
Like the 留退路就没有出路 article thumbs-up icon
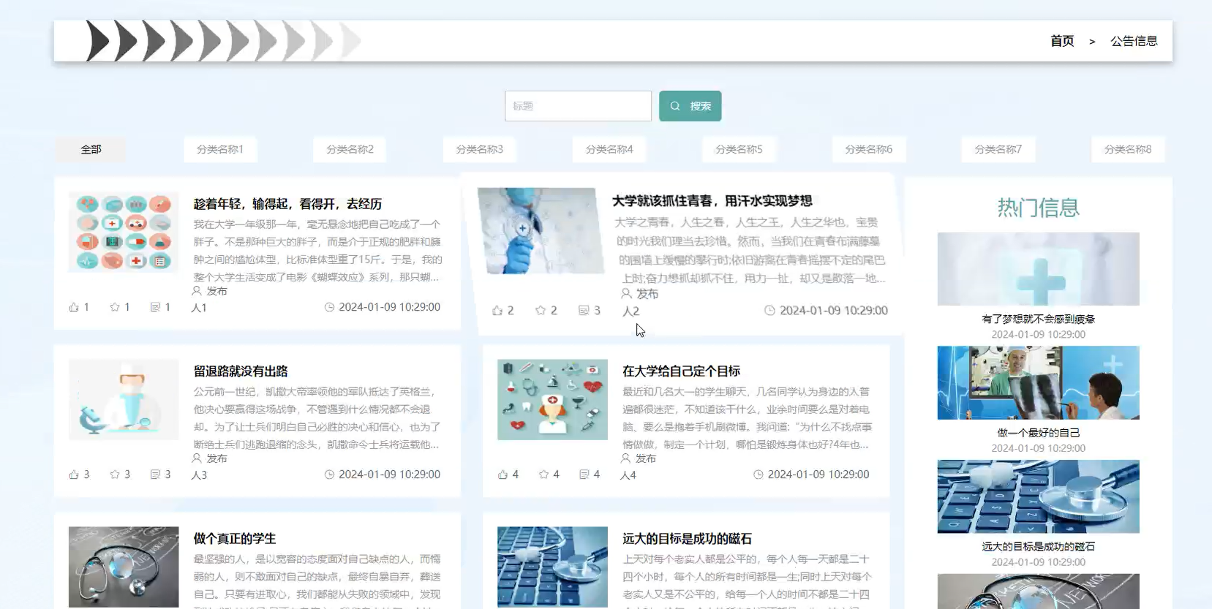(74, 474)
